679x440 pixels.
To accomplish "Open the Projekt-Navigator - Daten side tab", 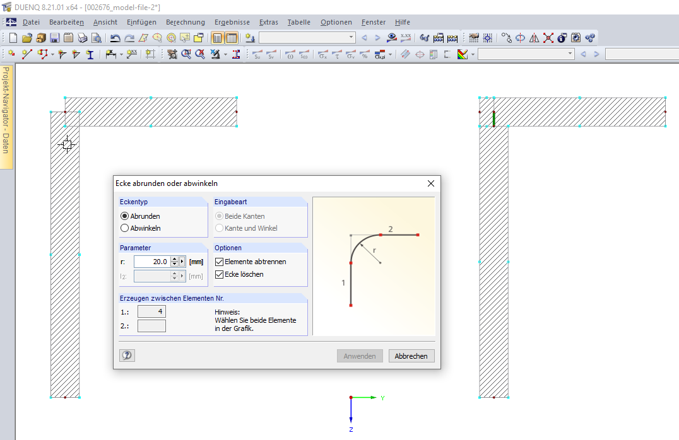I will tap(6, 116).
